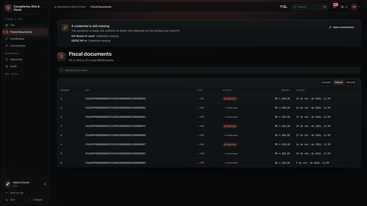This screenshot has height=206, width=367.
Task: Click the NFE type tag for document 8
Action: click(201, 163)
